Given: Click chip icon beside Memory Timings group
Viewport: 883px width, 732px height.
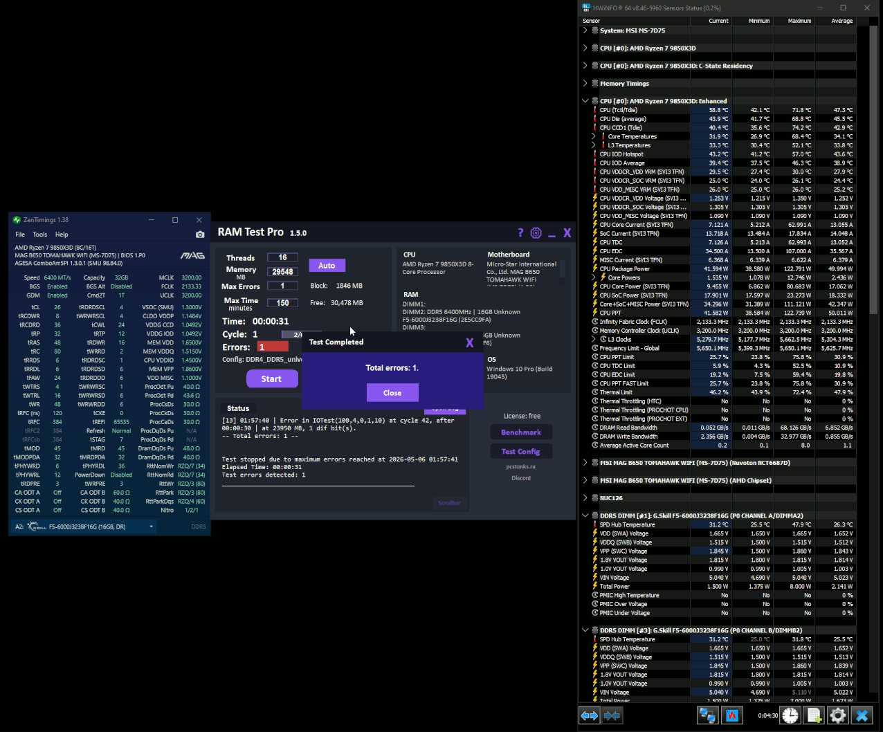Looking at the screenshot, I should pyautogui.click(x=595, y=84).
